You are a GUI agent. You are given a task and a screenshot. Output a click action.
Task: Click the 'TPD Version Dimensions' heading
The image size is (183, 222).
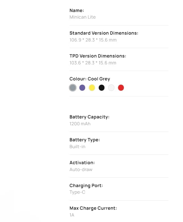click(x=98, y=56)
